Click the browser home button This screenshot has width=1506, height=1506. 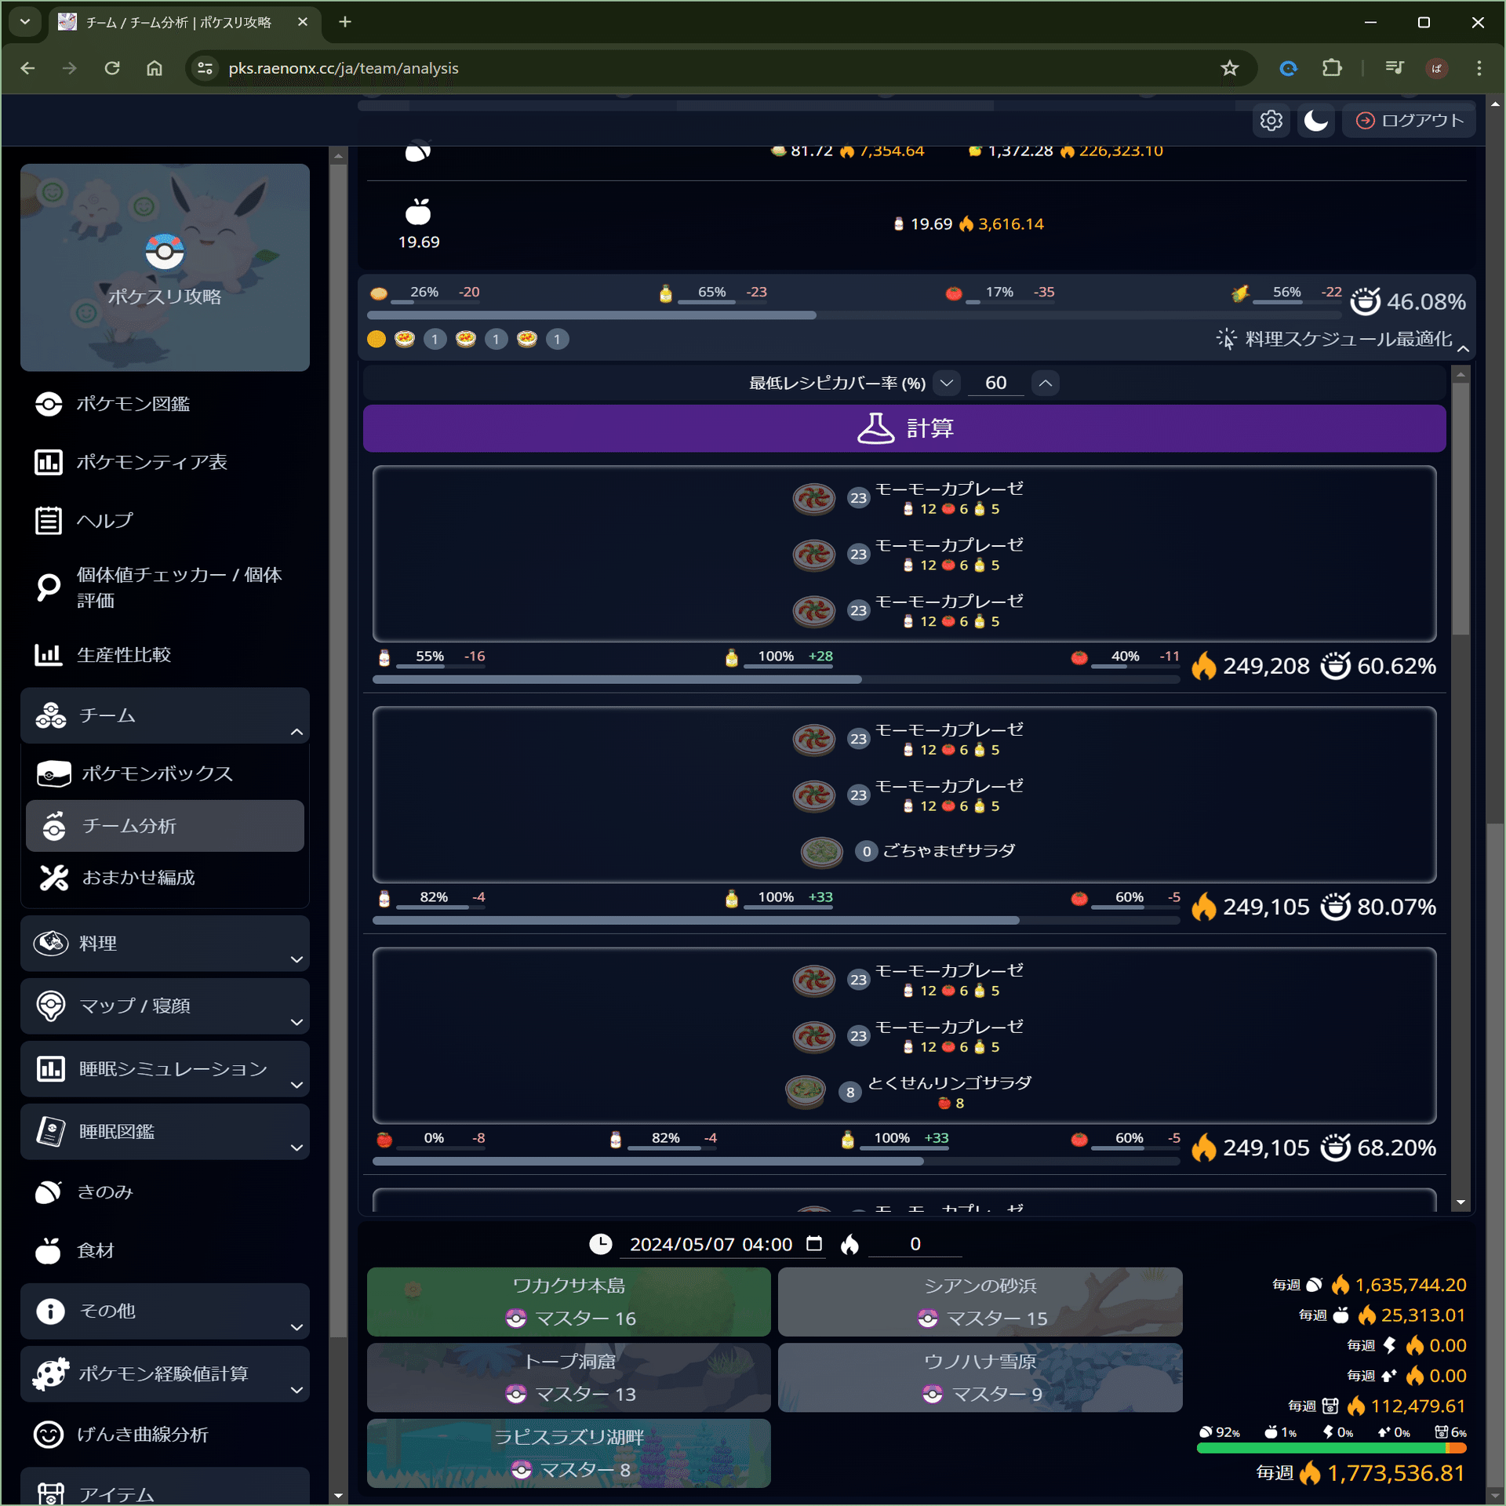(x=155, y=68)
